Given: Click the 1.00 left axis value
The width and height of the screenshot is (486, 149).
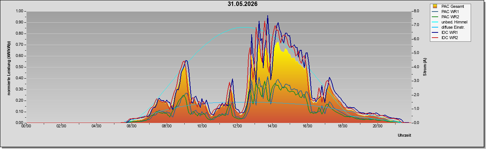Looking at the screenshot, I should (19, 11).
